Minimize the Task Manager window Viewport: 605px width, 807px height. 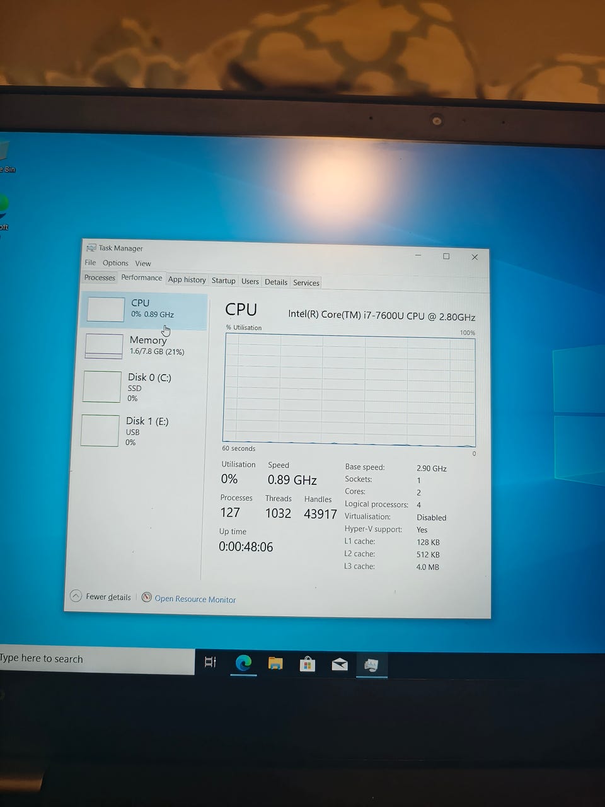click(418, 255)
